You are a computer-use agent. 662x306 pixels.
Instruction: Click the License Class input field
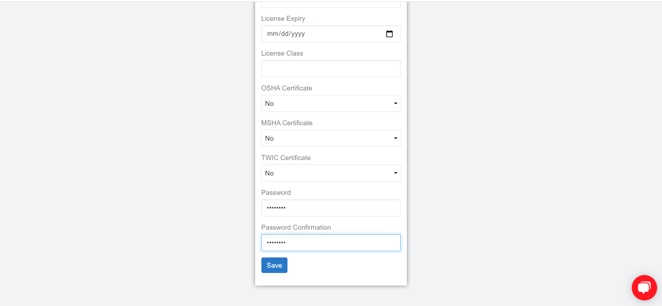pos(331,69)
